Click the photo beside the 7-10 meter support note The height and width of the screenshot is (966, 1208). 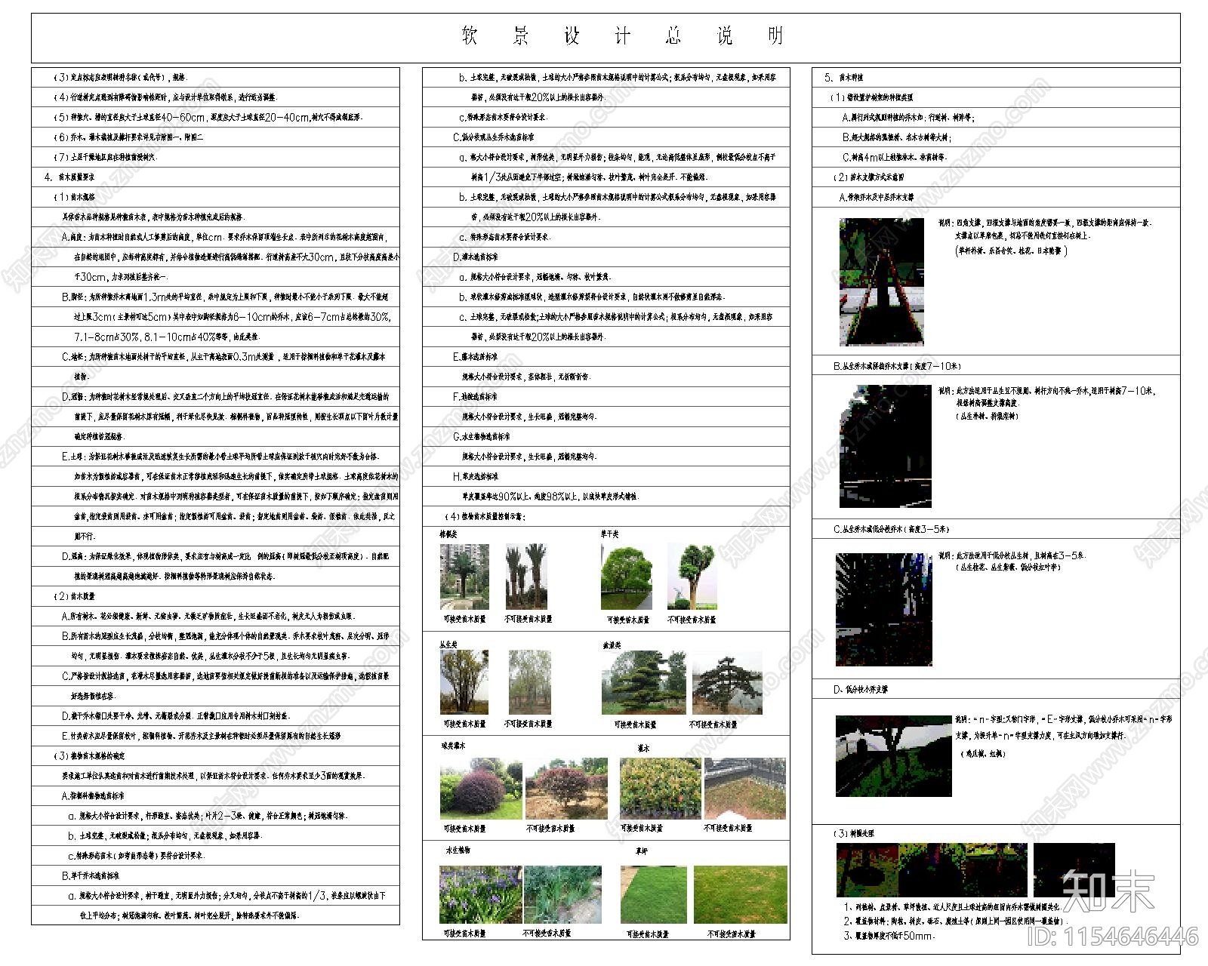click(x=885, y=446)
